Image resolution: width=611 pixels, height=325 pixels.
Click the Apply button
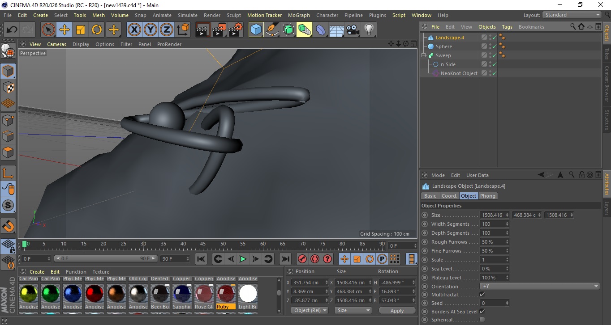tap(397, 310)
